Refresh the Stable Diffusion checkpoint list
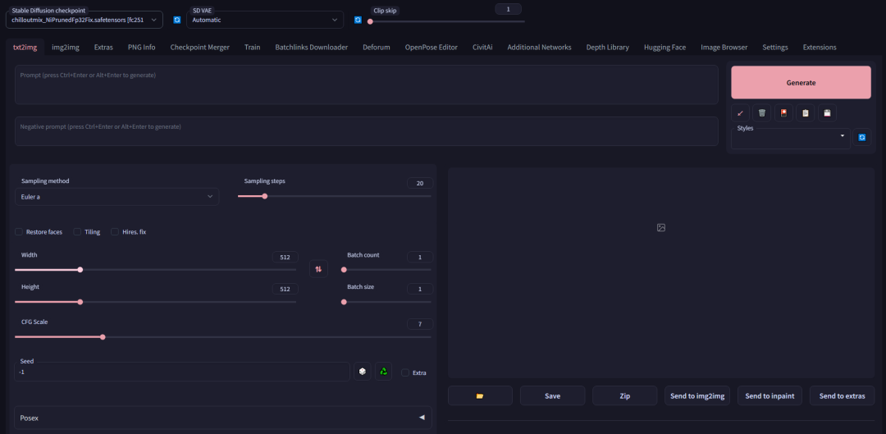The height and width of the screenshot is (434, 886). click(x=177, y=20)
